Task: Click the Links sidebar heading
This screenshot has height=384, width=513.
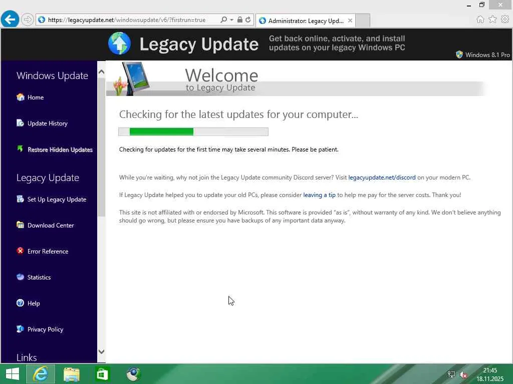Action: [x=27, y=357]
